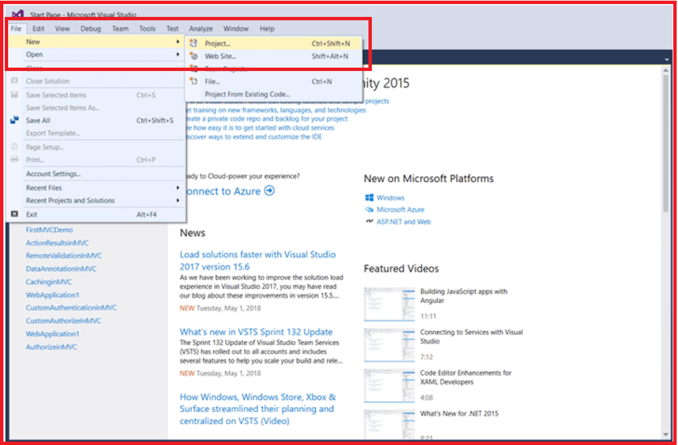Open recent project FirstMVCDemo

[49, 230]
